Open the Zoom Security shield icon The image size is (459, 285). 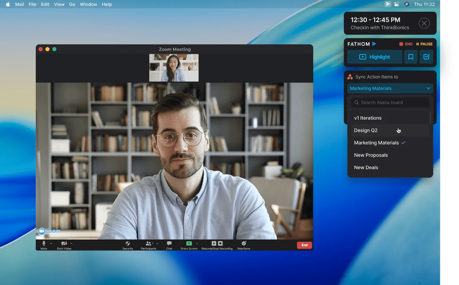point(128,244)
